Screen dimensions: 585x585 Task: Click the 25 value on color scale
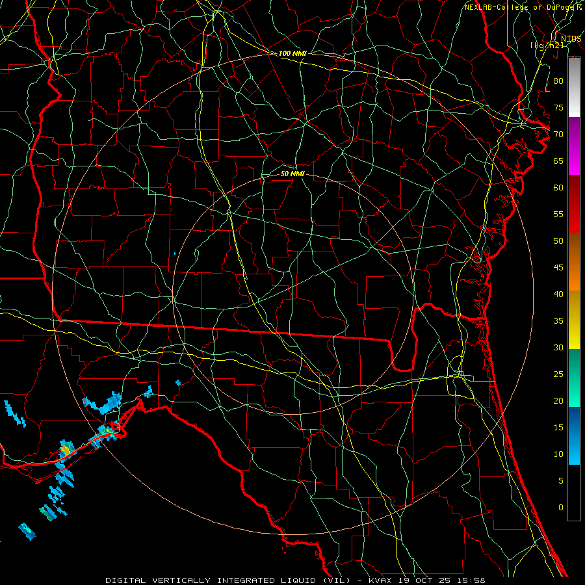click(x=558, y=374)
